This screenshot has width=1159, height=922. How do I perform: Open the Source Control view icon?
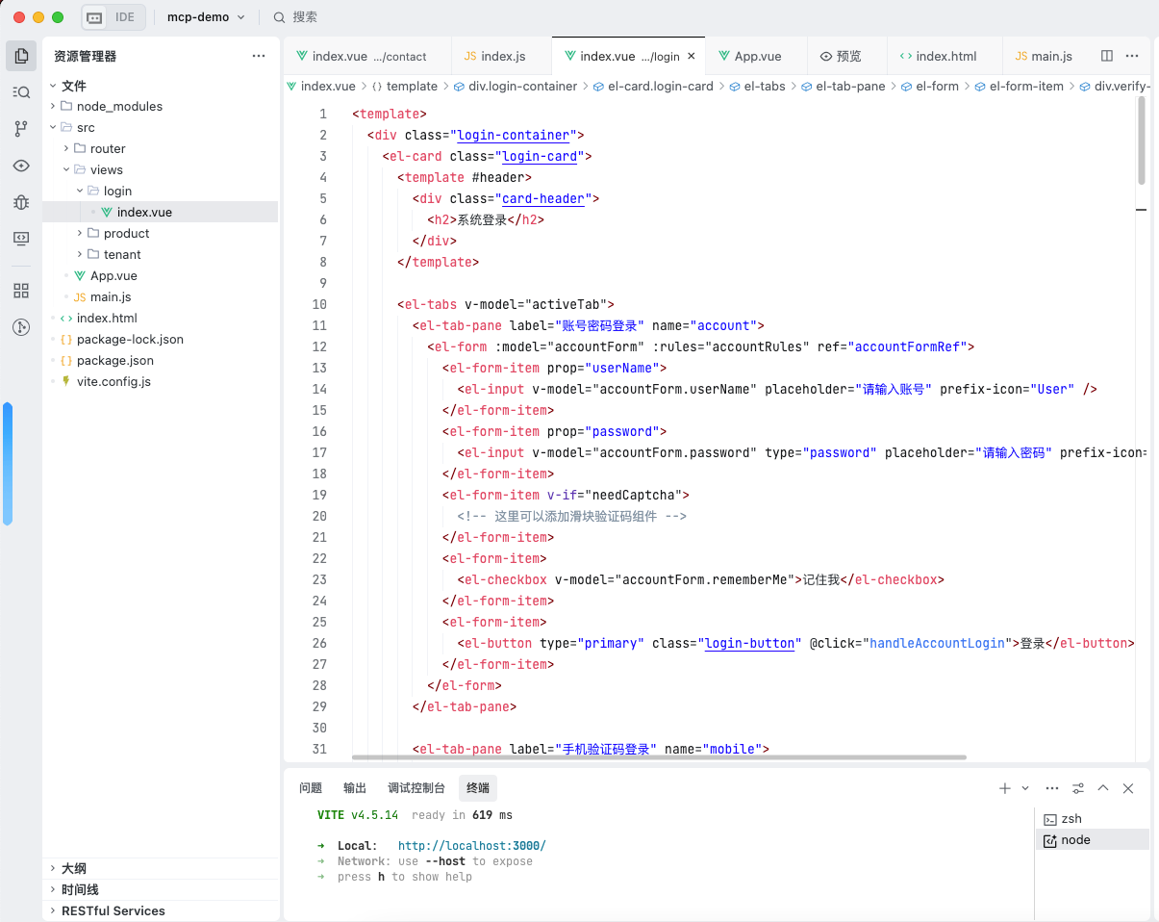coord(21,129)
